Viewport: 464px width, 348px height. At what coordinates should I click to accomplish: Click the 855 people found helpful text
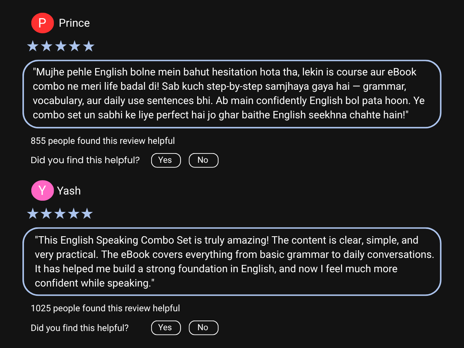(x=102, y=141)
